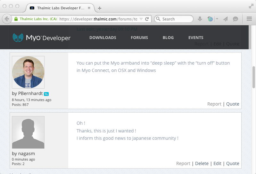Open the FORUMS nav item

click(139, 38)
